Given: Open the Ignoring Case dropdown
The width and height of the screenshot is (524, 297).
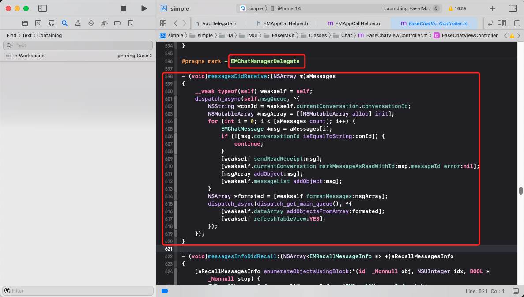Looking at the screenshot, I should pyautogui.click(x=134, y=56).
